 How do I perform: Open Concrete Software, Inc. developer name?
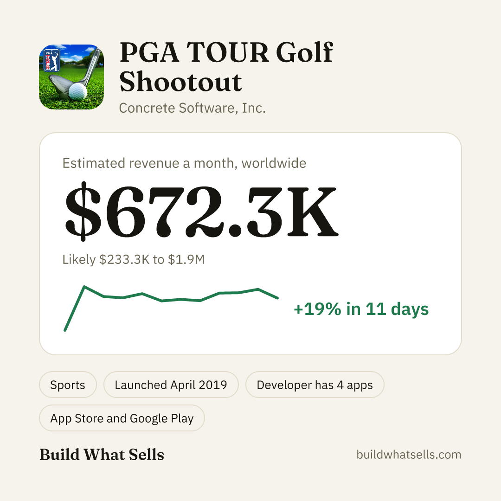[x=193, y=108]
